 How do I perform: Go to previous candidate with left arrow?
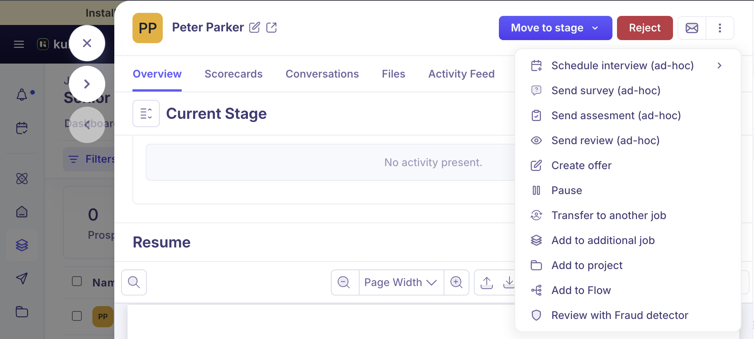tap(87, 124)
